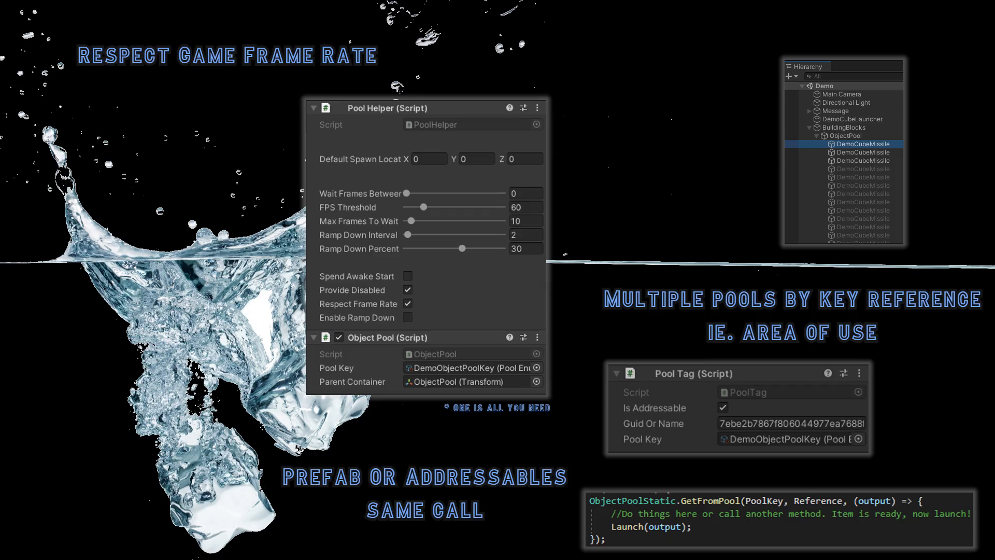Uncheck the Is Addressable checkbox
Screen dimensions: 995x560
click(x=723, y=408)
